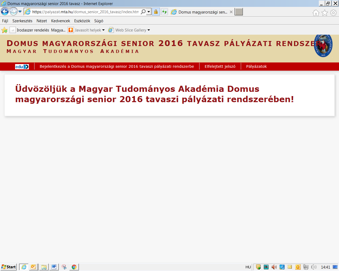This screenshot has height=271, width=339.
Task: Expand the address bar autocomplete dropdown arrow
Action: 149,12
